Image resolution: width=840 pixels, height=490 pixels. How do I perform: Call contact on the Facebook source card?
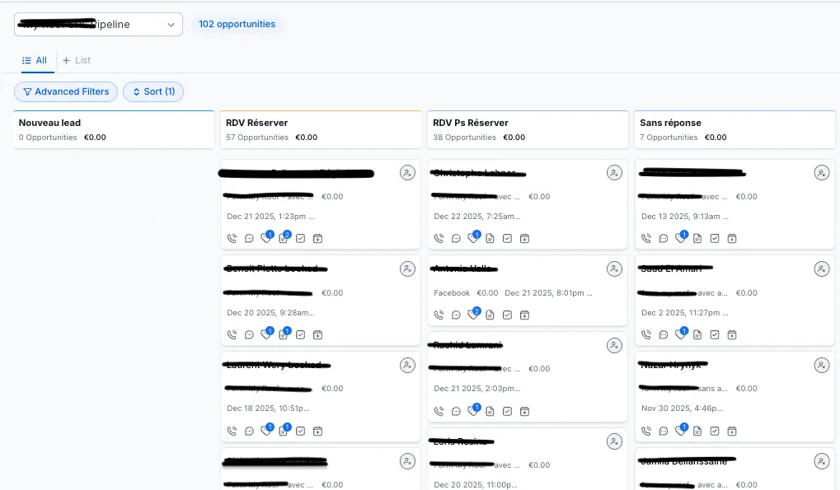439,315
